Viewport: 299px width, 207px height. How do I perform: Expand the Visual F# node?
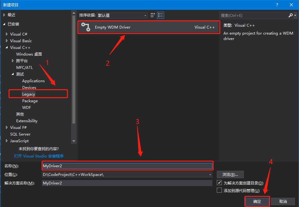pyautogui.click(x=7, y=127)
